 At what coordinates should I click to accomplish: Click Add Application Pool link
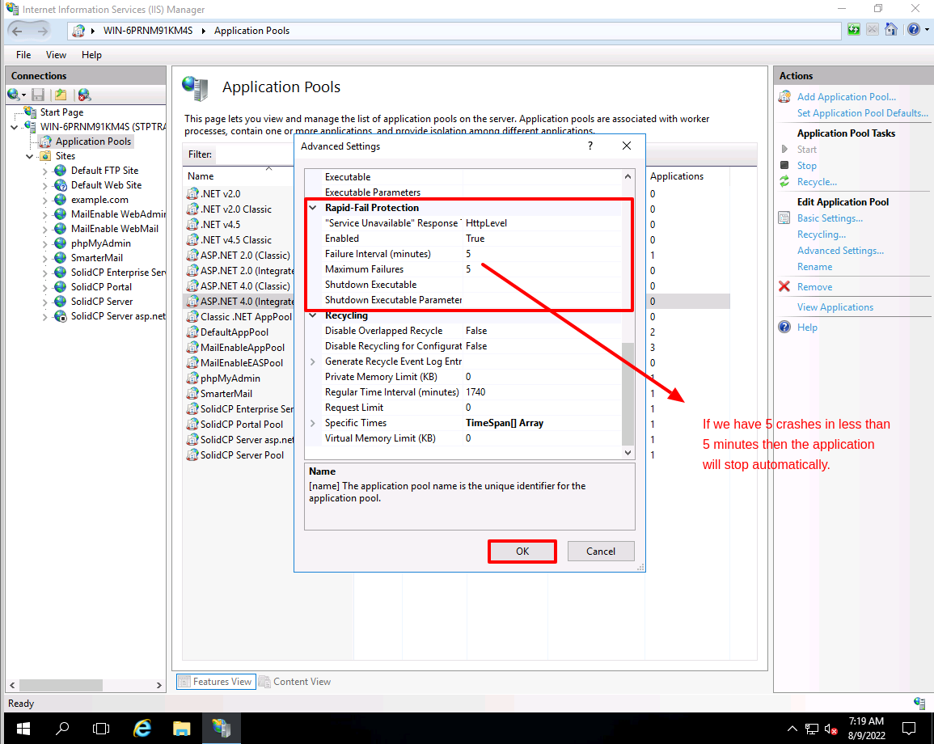pos(847,96)
